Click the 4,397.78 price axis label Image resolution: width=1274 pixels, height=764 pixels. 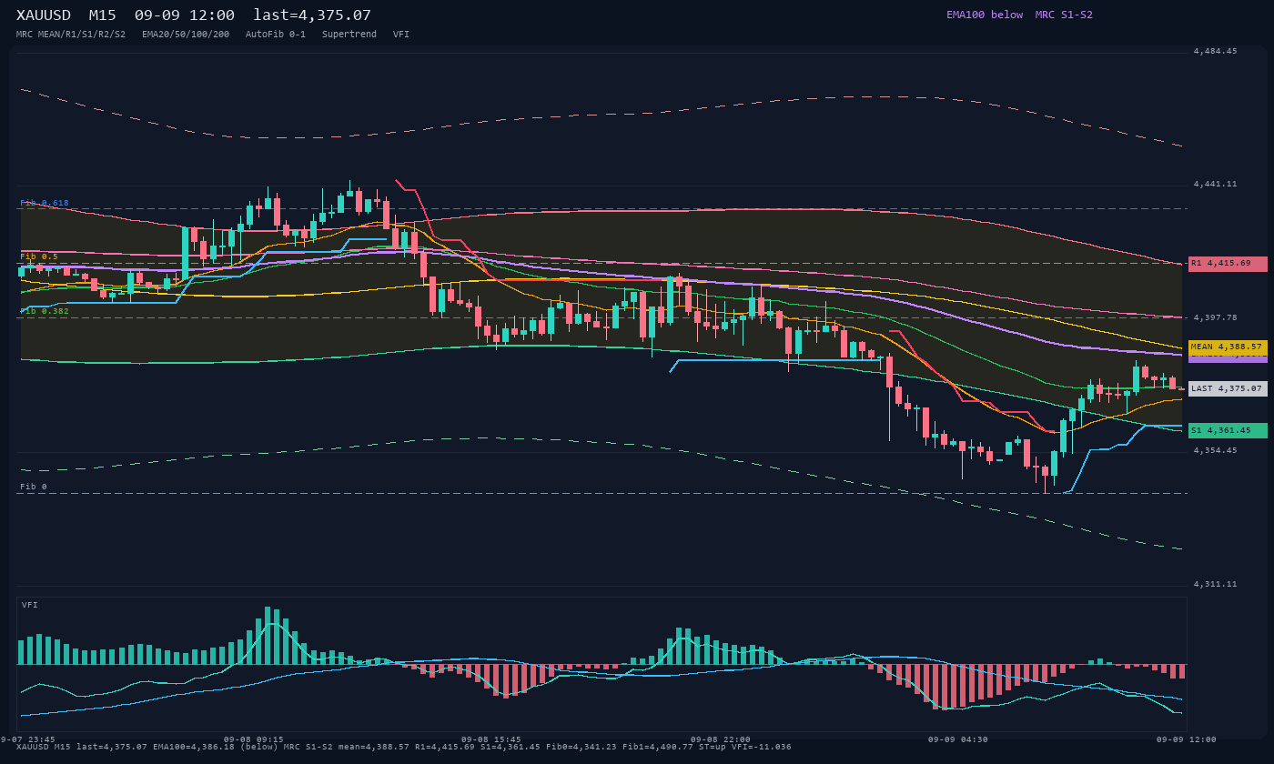[x=1215, y=318]
